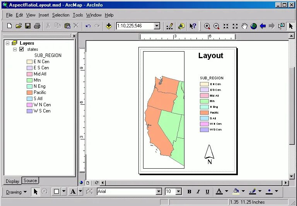
Task: Switch to Data View globe button
Action: (x=81, y=183)
